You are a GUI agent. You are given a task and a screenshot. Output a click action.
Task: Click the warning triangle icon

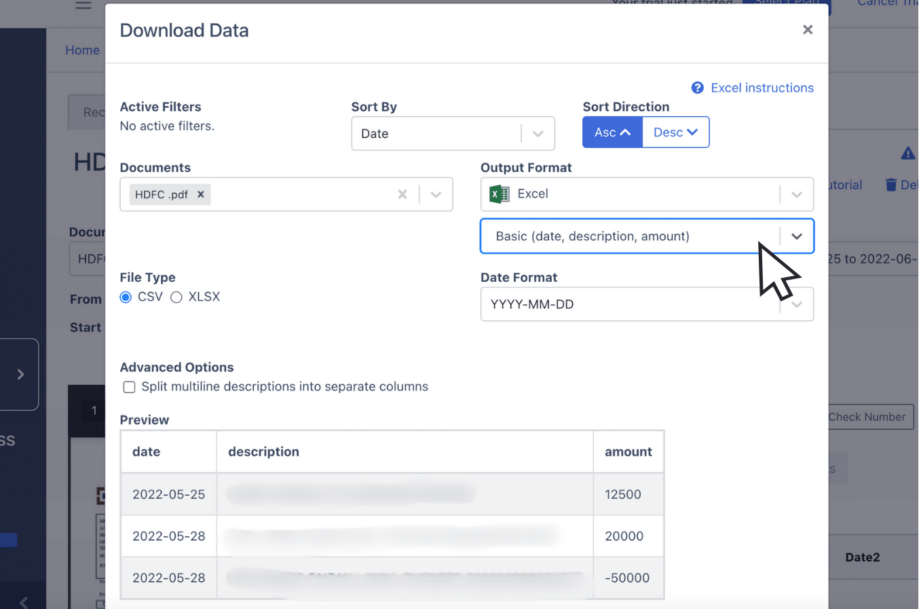[x=907, y=153]
